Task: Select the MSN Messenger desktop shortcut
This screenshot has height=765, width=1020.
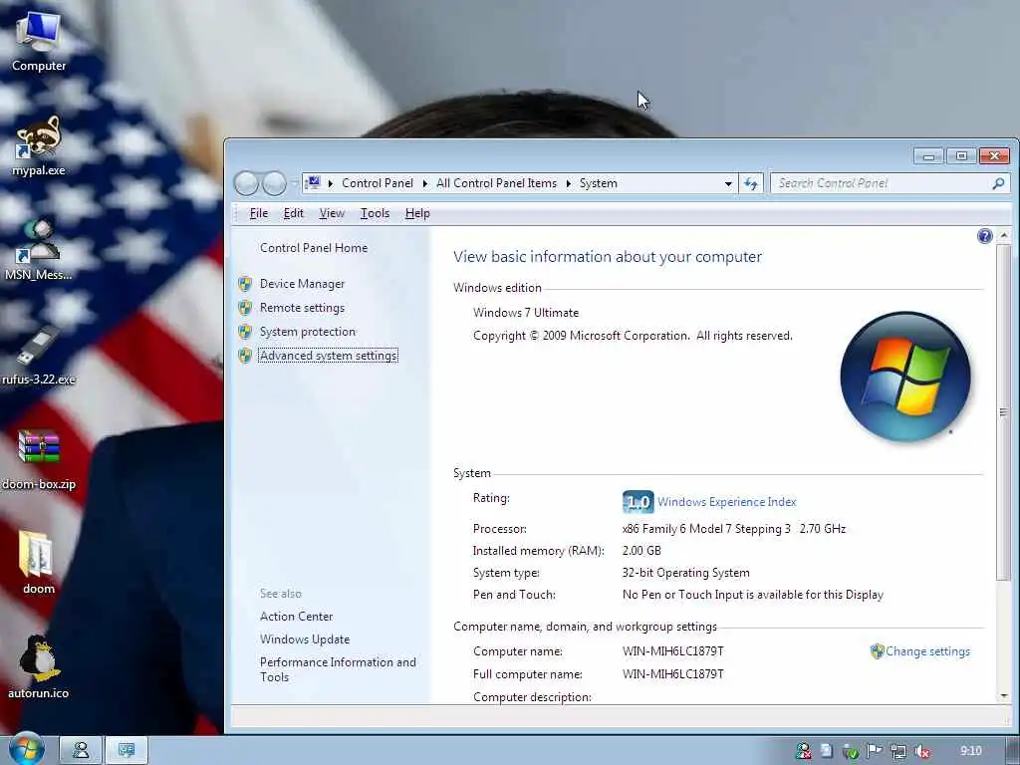Action: (39, 250)
